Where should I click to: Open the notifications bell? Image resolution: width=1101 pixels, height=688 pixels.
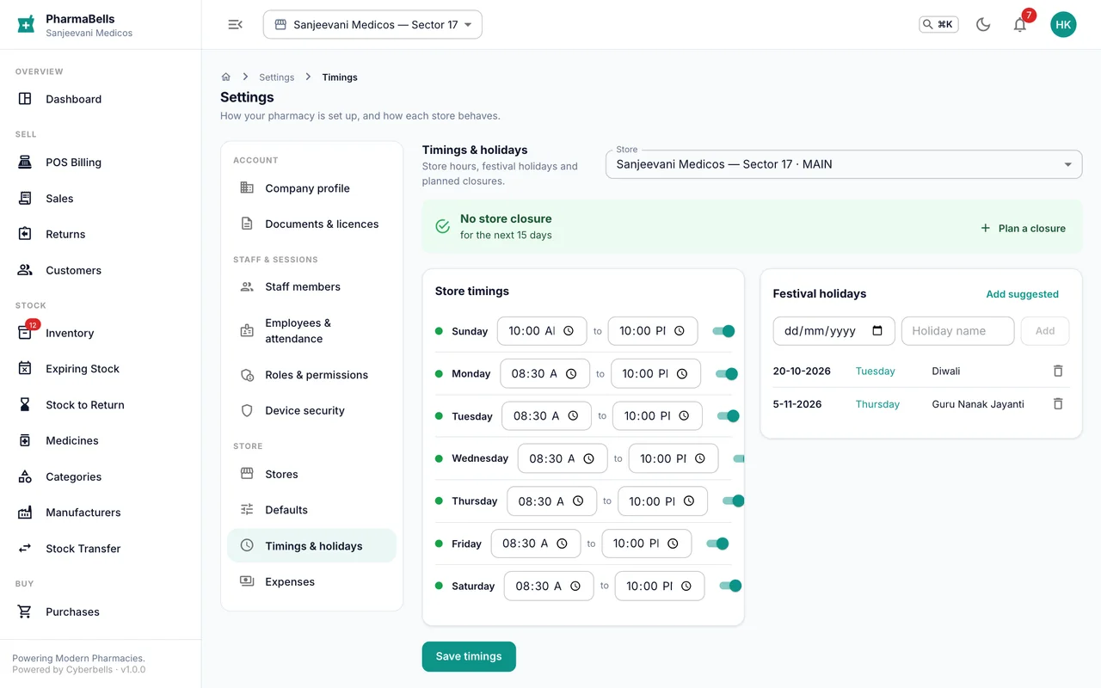tap(1020, 25)
